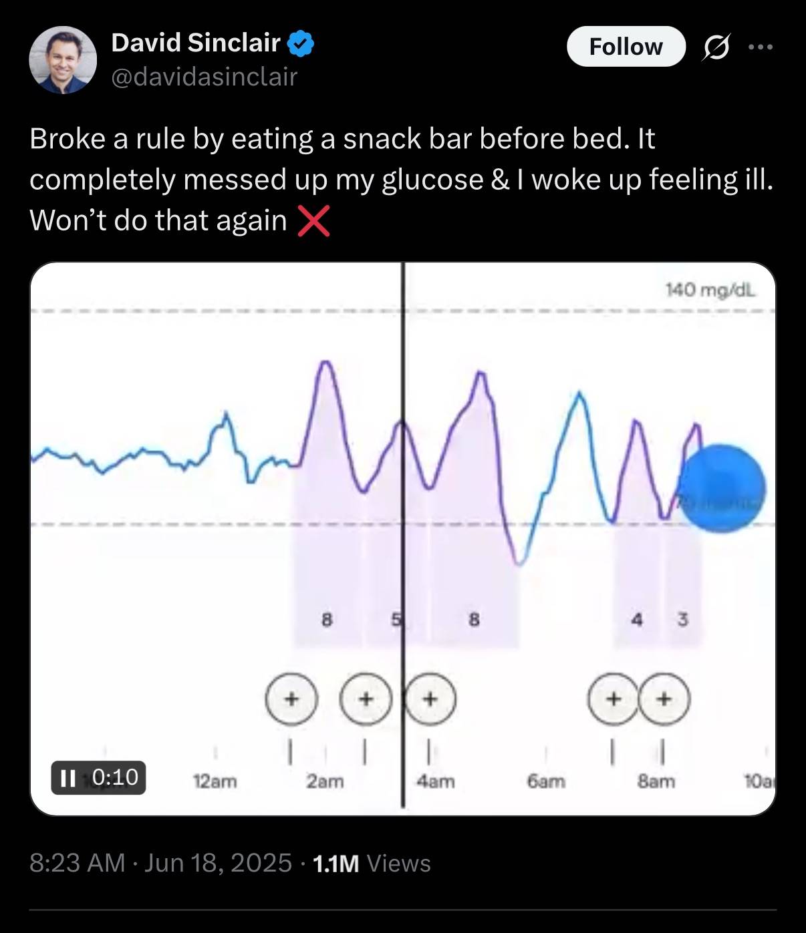The width and height of the screenshot is (806, 933).
Task: Click the plus circle at 4am
Action: tap(430, 699)
